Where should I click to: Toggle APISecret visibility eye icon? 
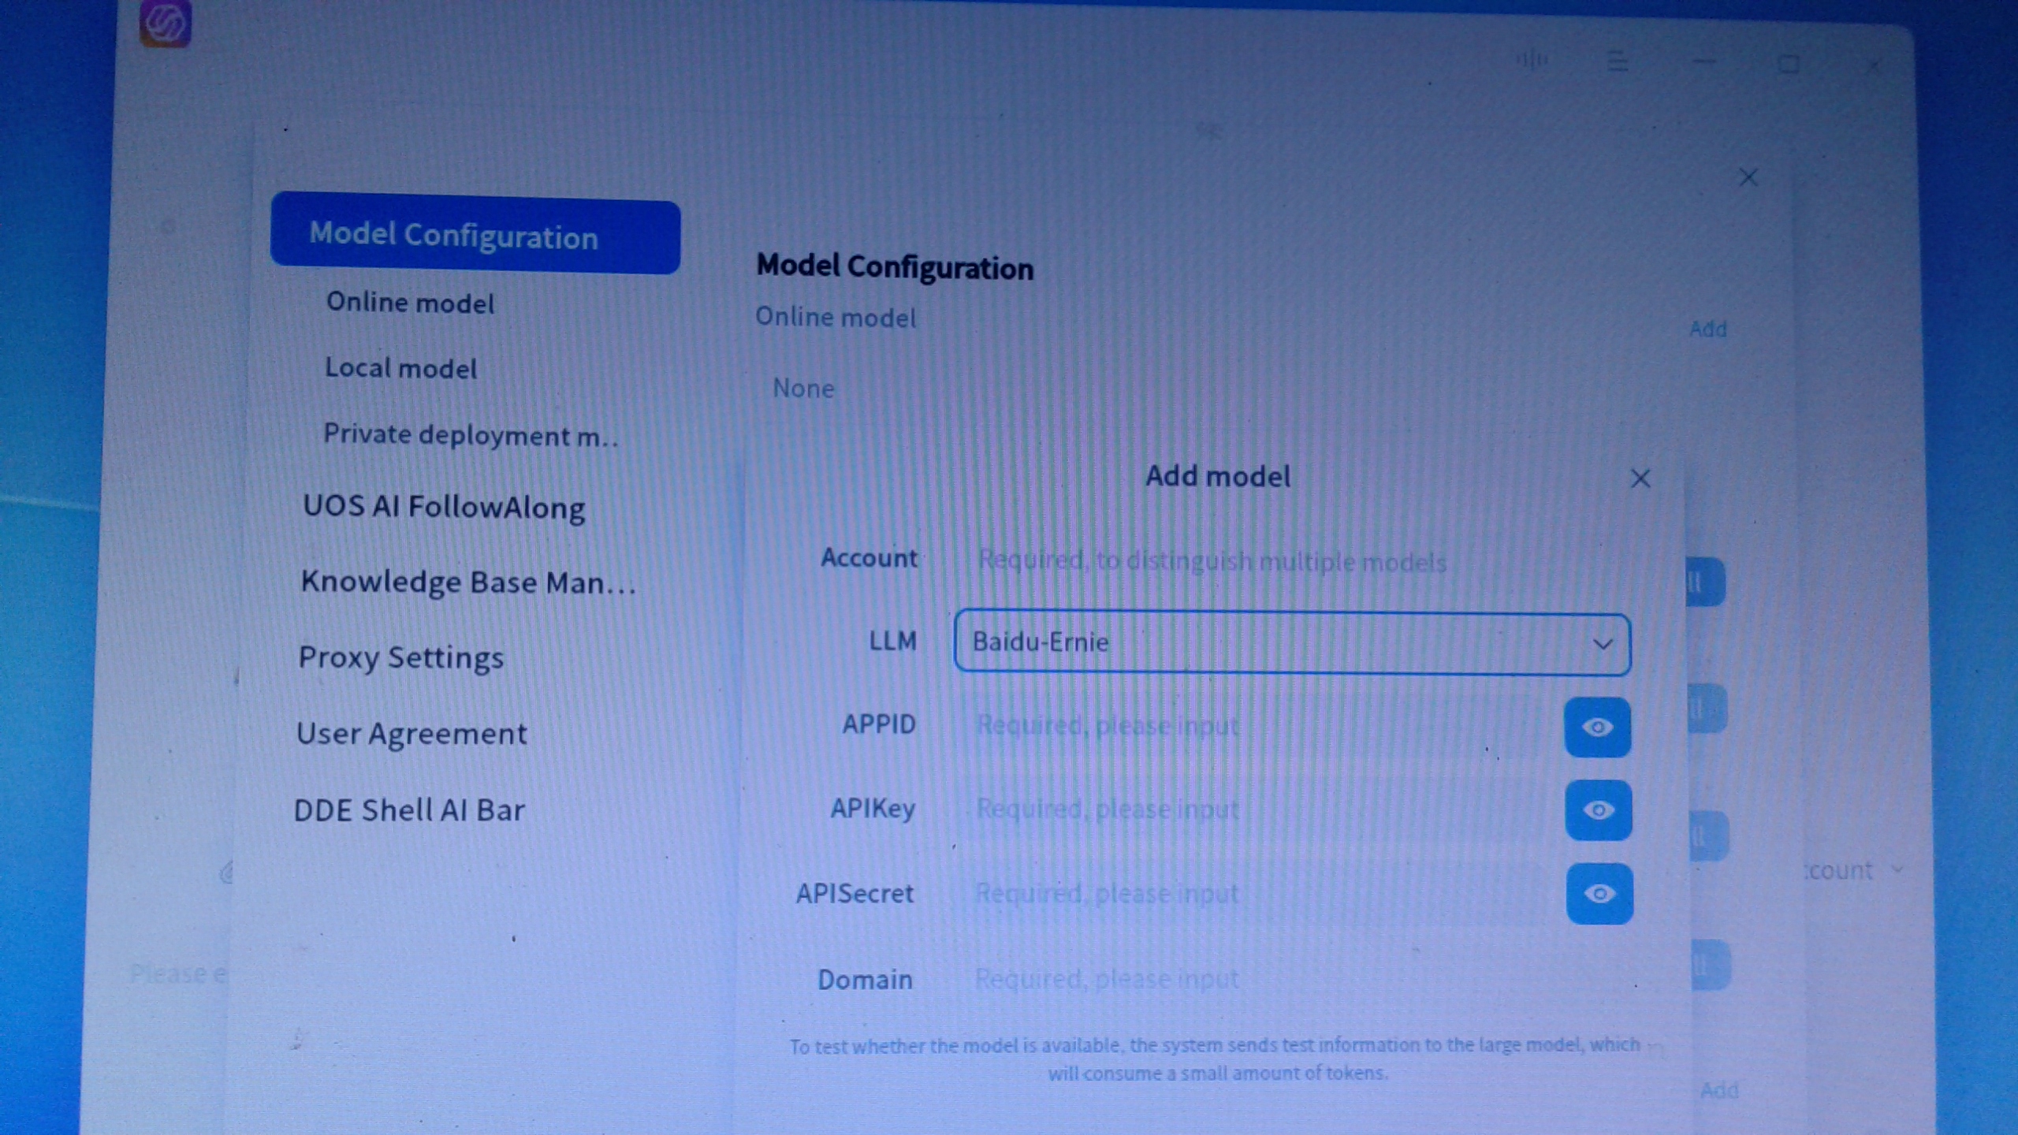tap(1599, 893)
